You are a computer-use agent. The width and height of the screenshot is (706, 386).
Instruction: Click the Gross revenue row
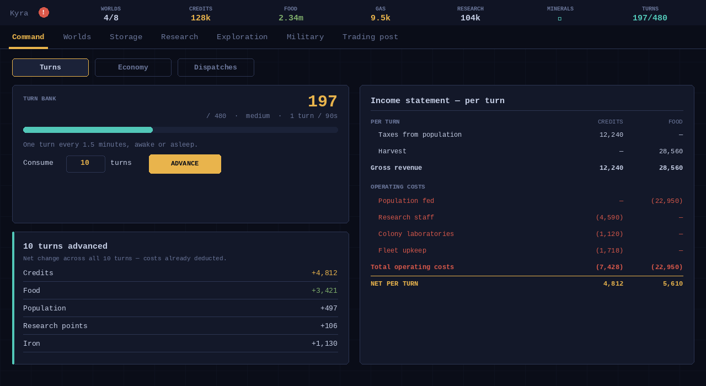tap(527, 168)
